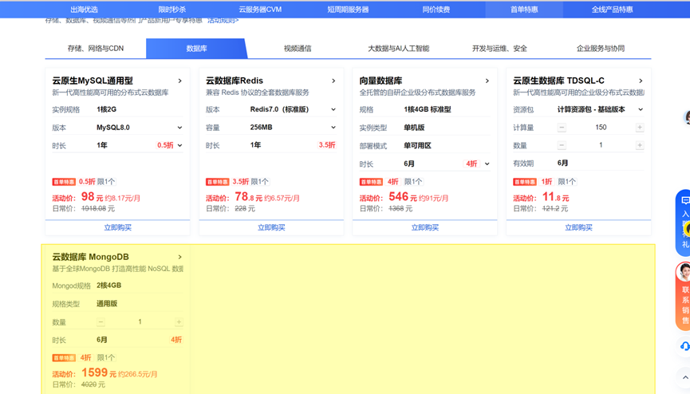Click 立即购买 for 向量数据库
Viewport: 690px width, 394px height.
424,227
